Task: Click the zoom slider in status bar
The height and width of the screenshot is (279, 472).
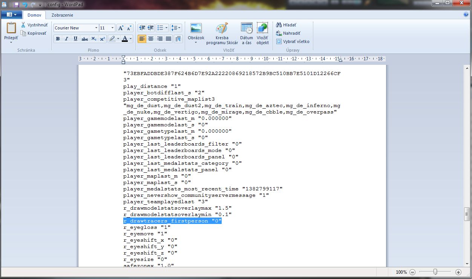Action: (x=435, y=272)
